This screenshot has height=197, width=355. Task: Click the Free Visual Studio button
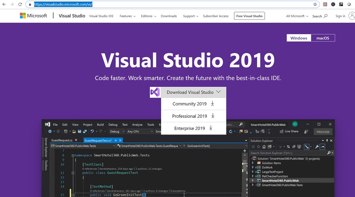249,16
